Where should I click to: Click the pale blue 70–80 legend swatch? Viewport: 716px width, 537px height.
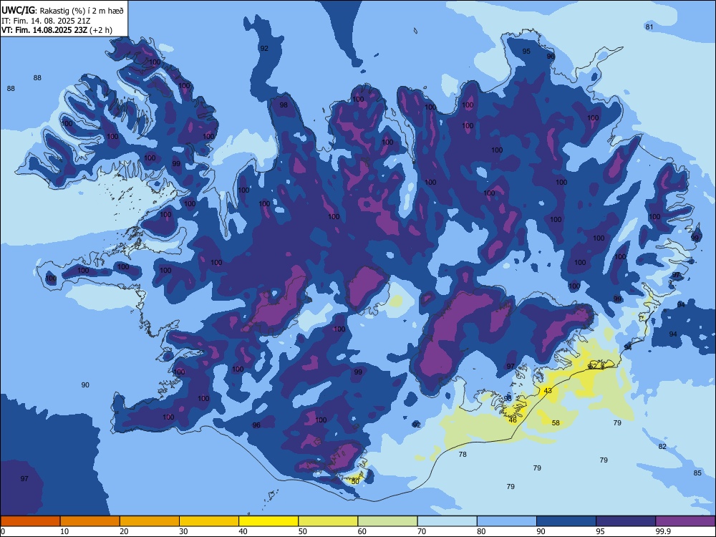447,521
